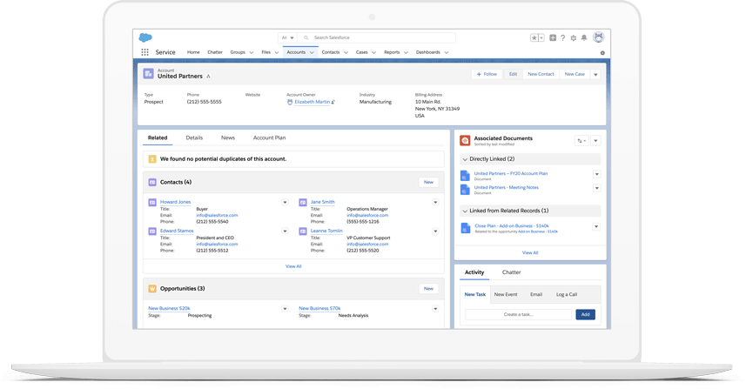Image resolution: width=746 pixels, height=389 pixels.
Task: Click the Jane Smith contact icon
Action: [x=303, y=203]
